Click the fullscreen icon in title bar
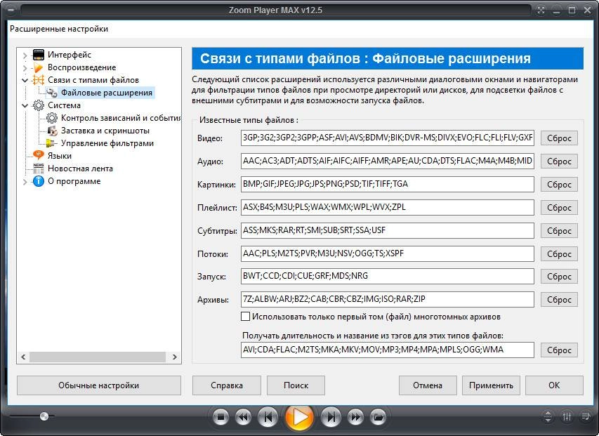The height and width of the screenshot is (436, 599). (541, 11)
